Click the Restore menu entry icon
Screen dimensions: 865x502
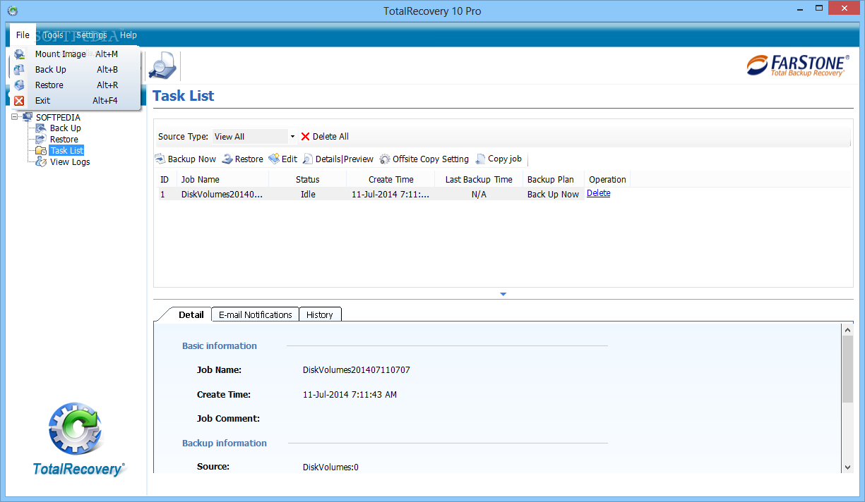19,85
